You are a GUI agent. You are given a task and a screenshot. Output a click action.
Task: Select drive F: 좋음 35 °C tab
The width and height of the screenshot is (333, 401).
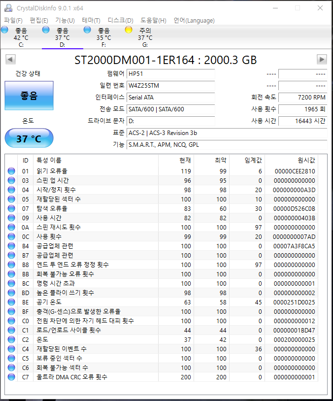point(104,37)
